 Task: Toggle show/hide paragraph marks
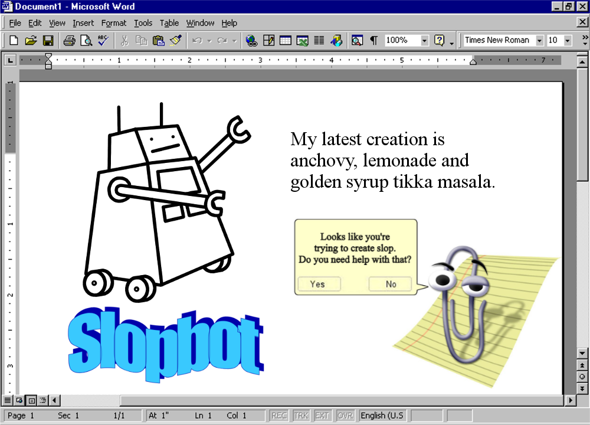click(x=373, y=40)
